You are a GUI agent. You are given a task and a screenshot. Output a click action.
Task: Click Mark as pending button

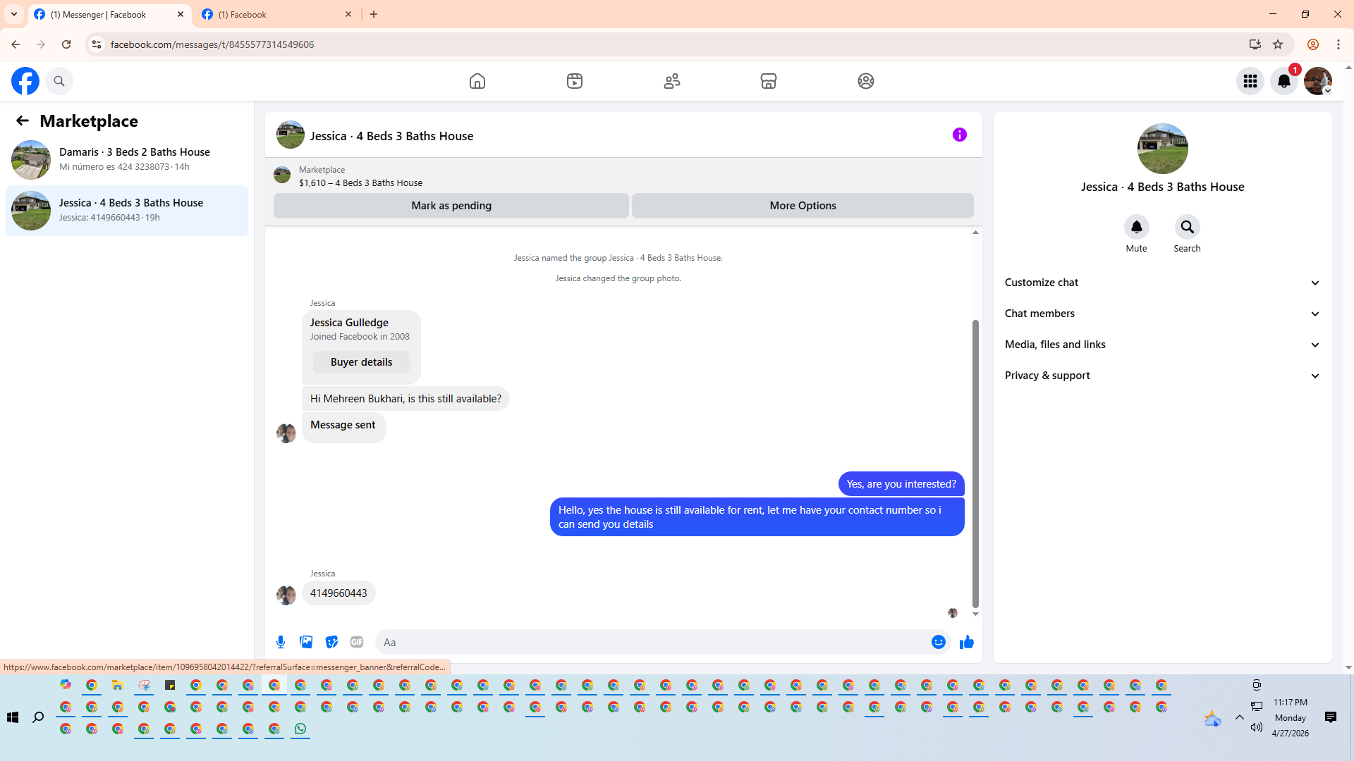click(451, 206)
